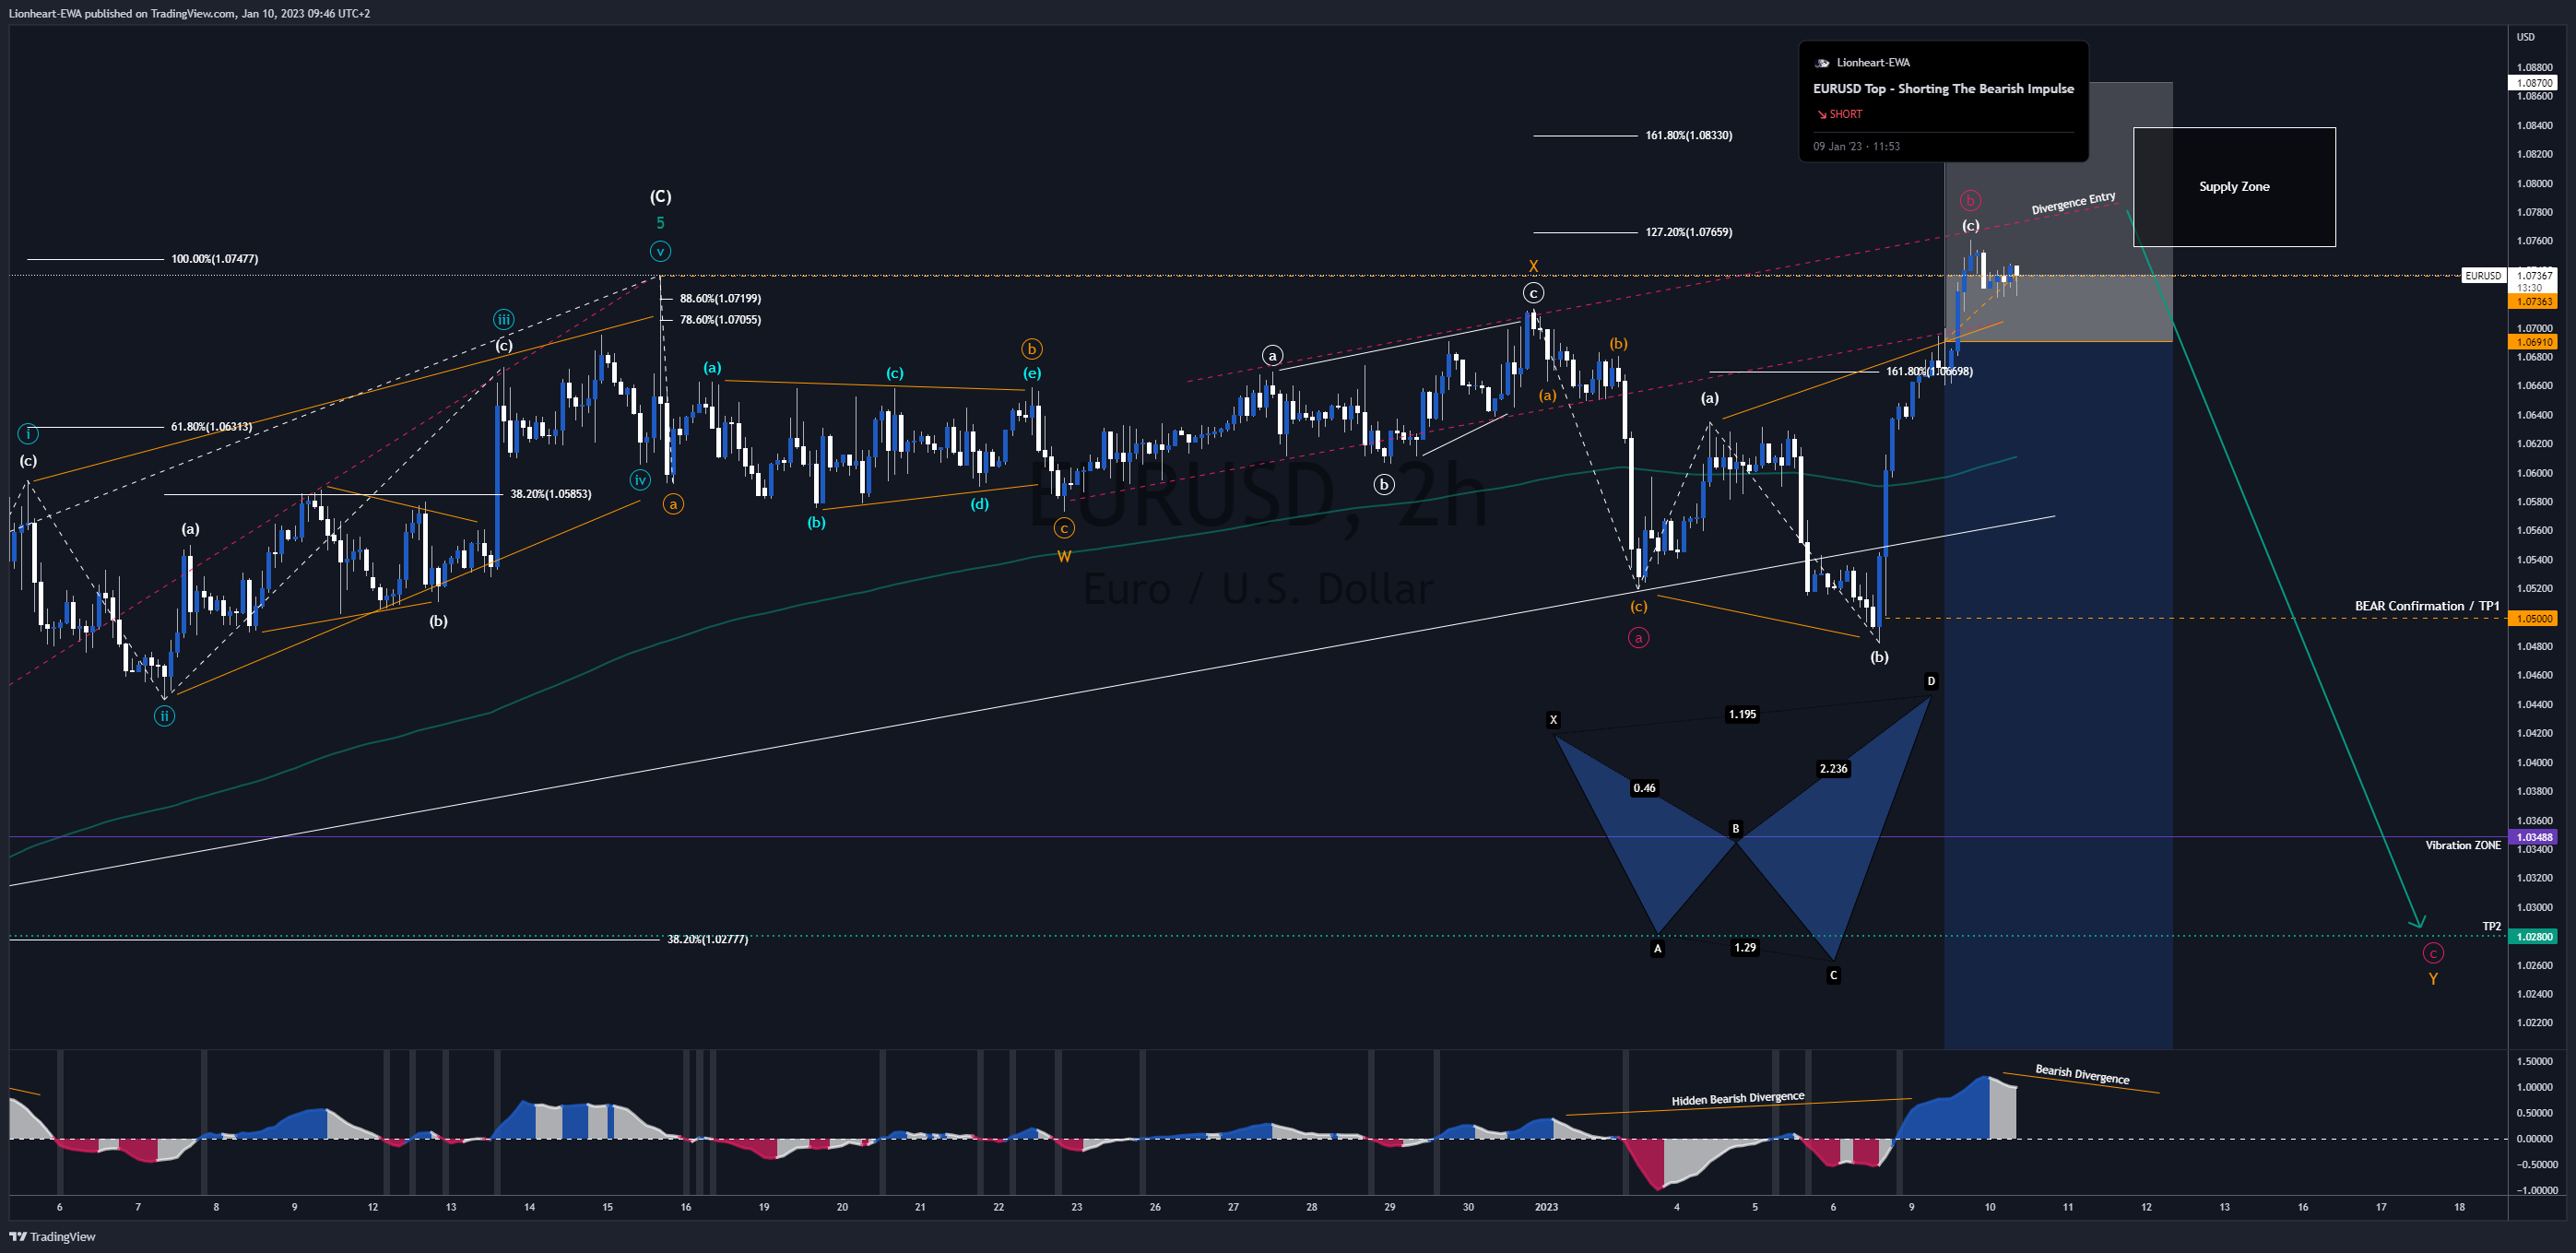
Task: Select the circled ii wave label
Action: (x=164, y=716)
